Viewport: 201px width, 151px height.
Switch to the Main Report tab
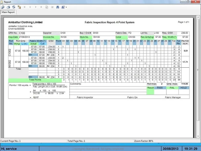point(8,12)
